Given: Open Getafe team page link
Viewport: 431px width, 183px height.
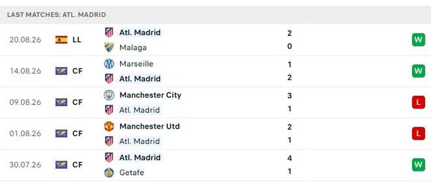Looking at the screenshot, I should (x=131, y=172).
